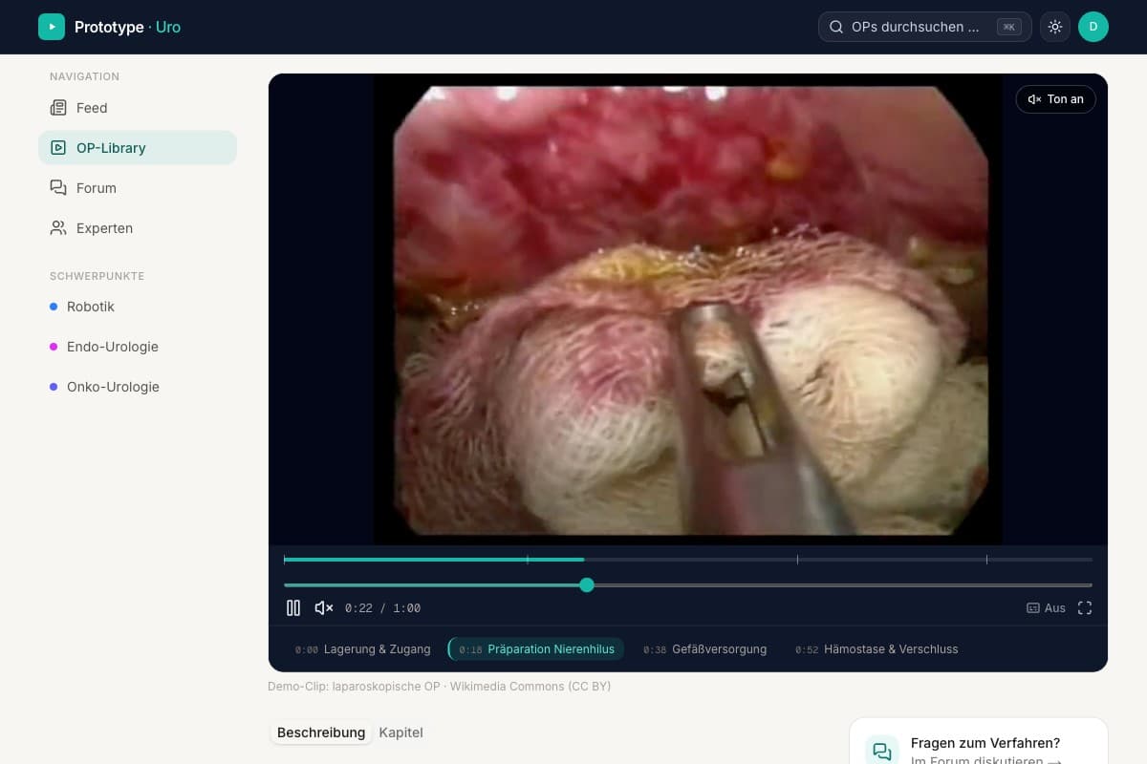Click the Prototype Uro logo icon
Screen dimensions: 1147x764
point(52,27)
